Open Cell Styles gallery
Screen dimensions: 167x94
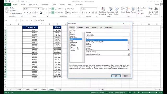(117, 11)
